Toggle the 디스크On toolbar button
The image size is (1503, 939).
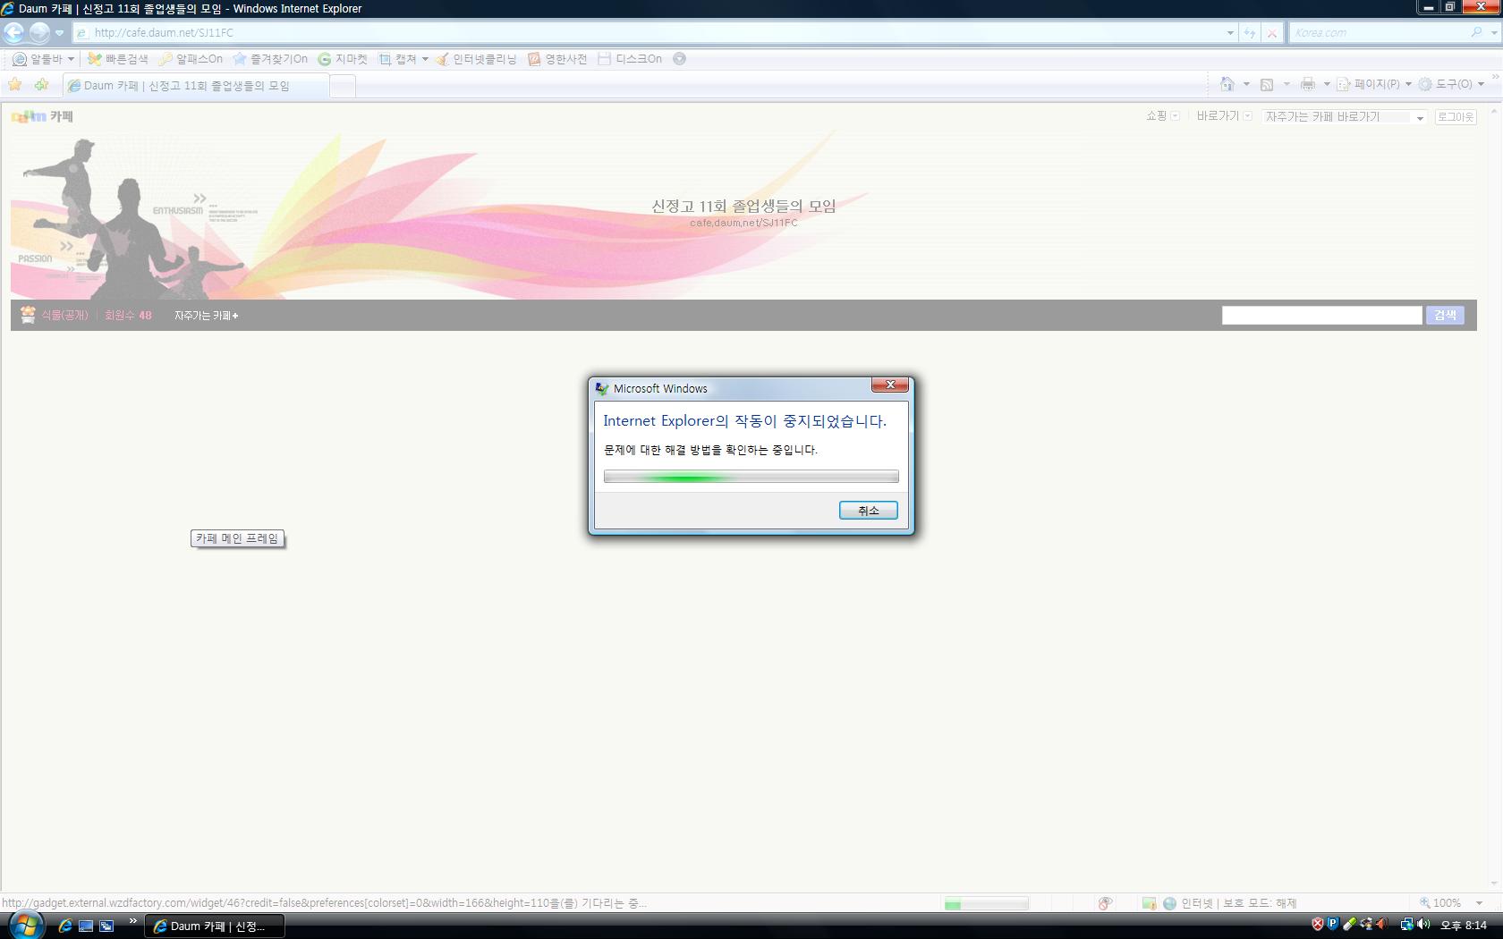630,59
